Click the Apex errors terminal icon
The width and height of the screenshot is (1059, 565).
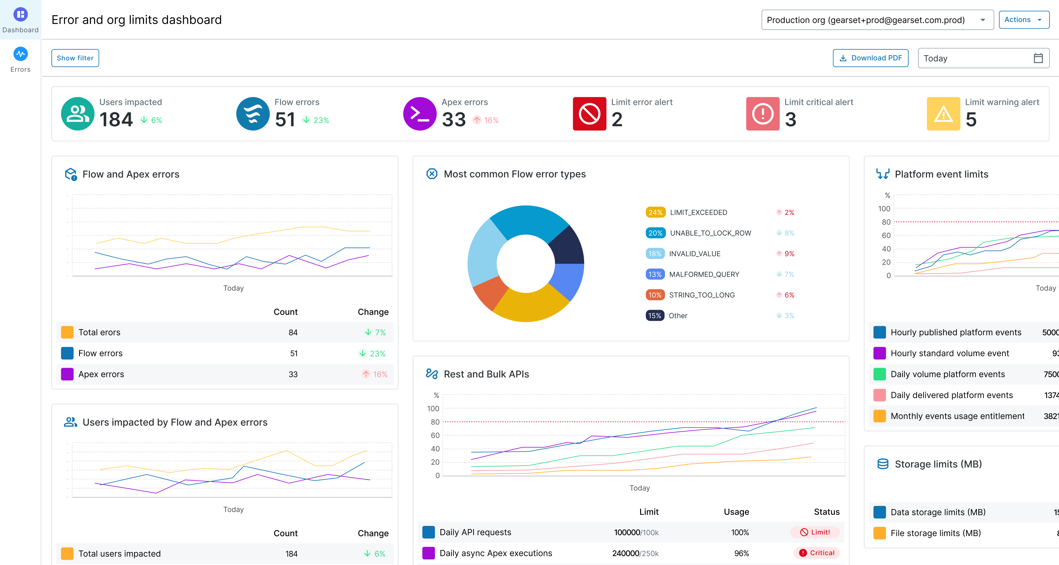pyautogui.click(x=420, y=114)
